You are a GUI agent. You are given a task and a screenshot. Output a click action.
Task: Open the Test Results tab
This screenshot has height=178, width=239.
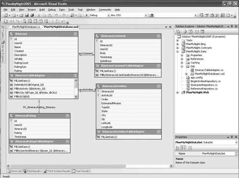click(81, 171)
